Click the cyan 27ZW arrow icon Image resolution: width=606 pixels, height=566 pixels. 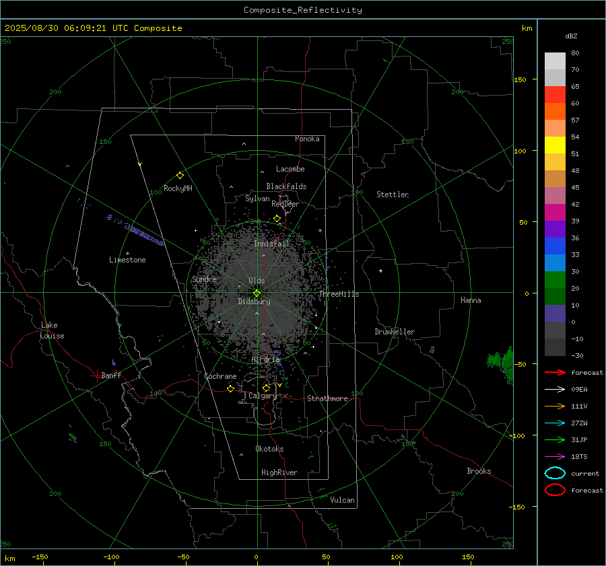tap(555, 423)
